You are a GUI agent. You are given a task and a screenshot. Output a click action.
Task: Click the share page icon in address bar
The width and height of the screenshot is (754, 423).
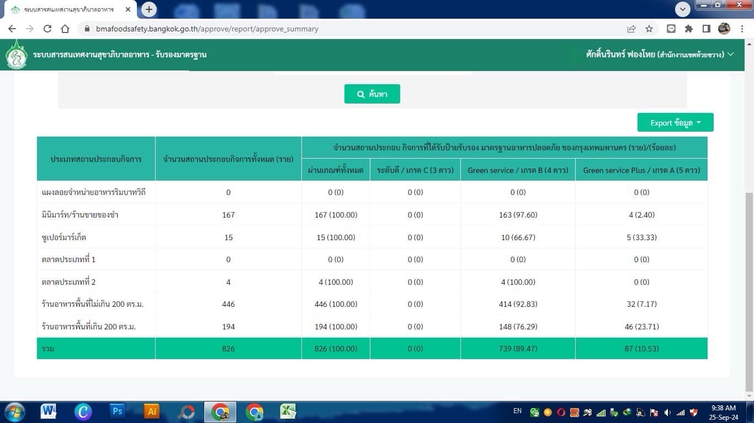(x=631, y=29)
